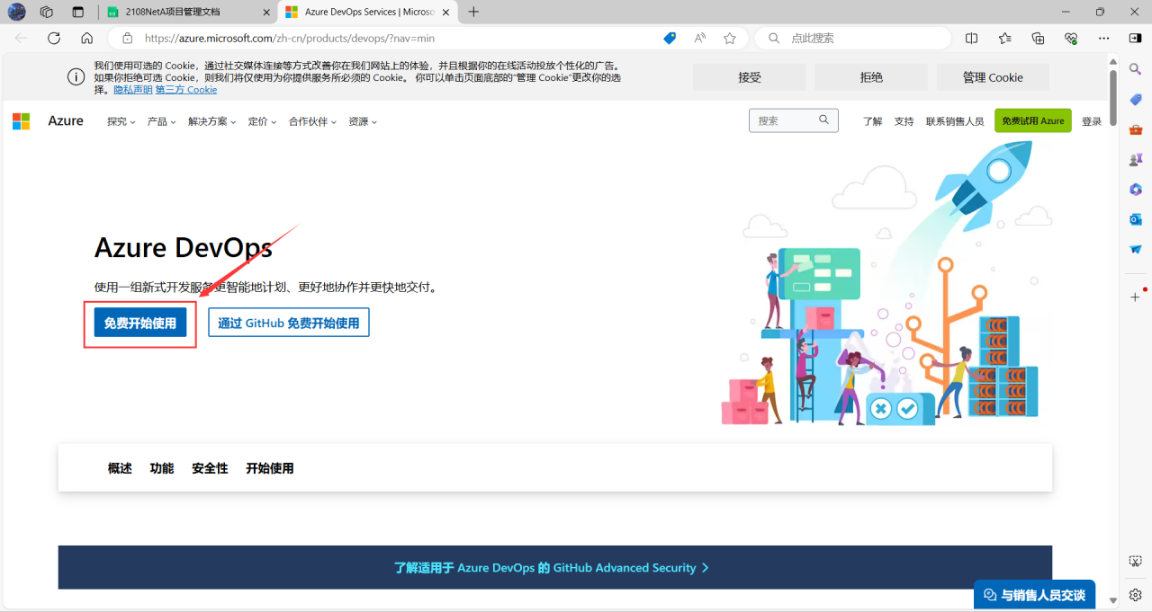
Task: Open sidebar Games chess icon
Action: (x=1136, y=159)
